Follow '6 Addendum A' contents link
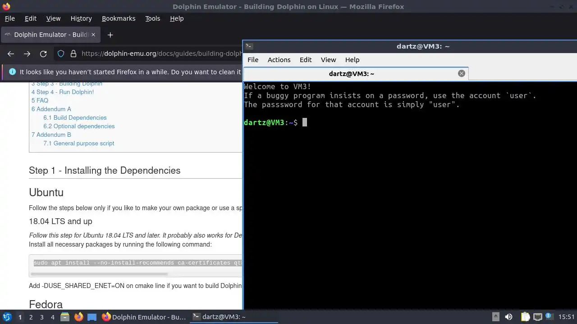The height and width of the screenshot is (324, 577). pyautogui.click(x=51, y=109)
